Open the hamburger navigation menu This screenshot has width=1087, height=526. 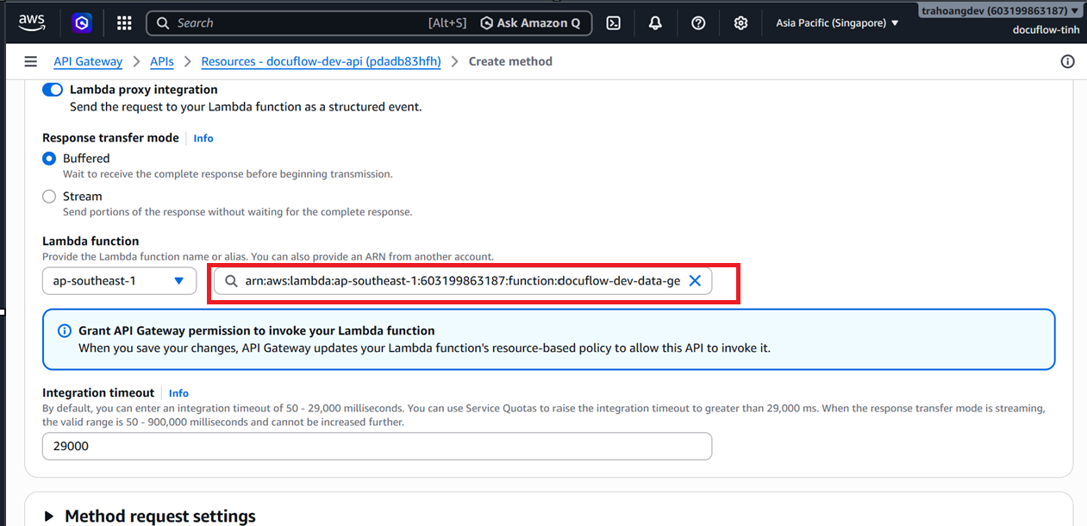(x=31, y=61)
